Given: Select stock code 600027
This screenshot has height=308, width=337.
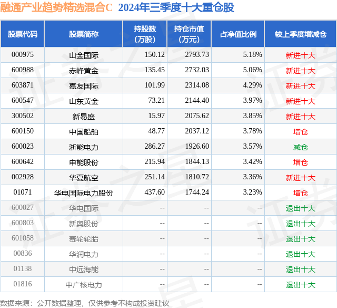Looking at the screenshot, I should coord(23,207).
